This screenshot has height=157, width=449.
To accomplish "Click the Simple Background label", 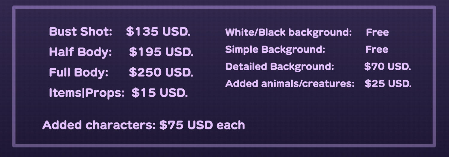I will [275, 49].
